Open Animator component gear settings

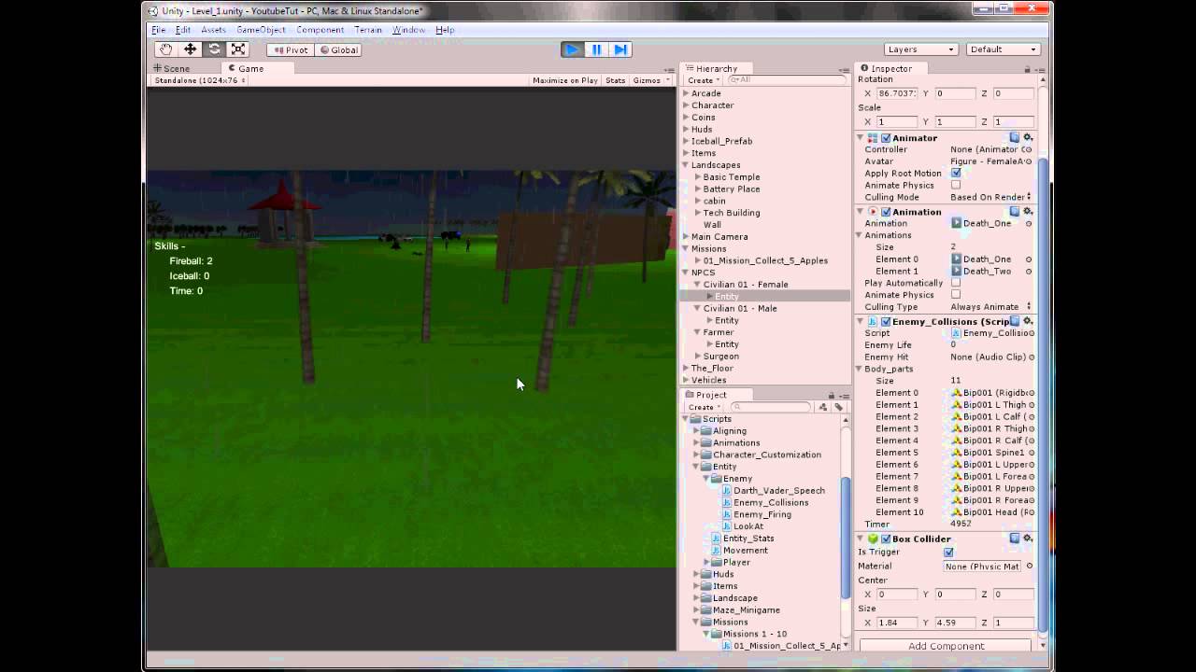tap(1028, 137)
